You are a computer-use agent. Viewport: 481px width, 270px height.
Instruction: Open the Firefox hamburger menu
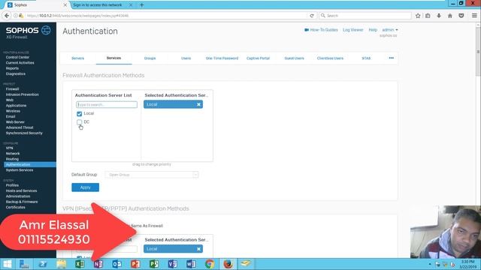pyautogui.click(x=474, y=16)
